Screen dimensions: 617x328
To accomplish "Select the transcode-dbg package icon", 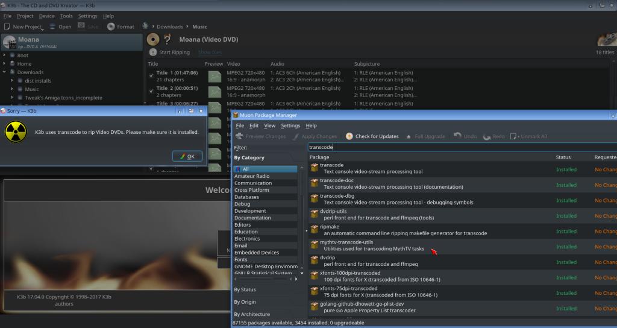I will pos(314,198).
